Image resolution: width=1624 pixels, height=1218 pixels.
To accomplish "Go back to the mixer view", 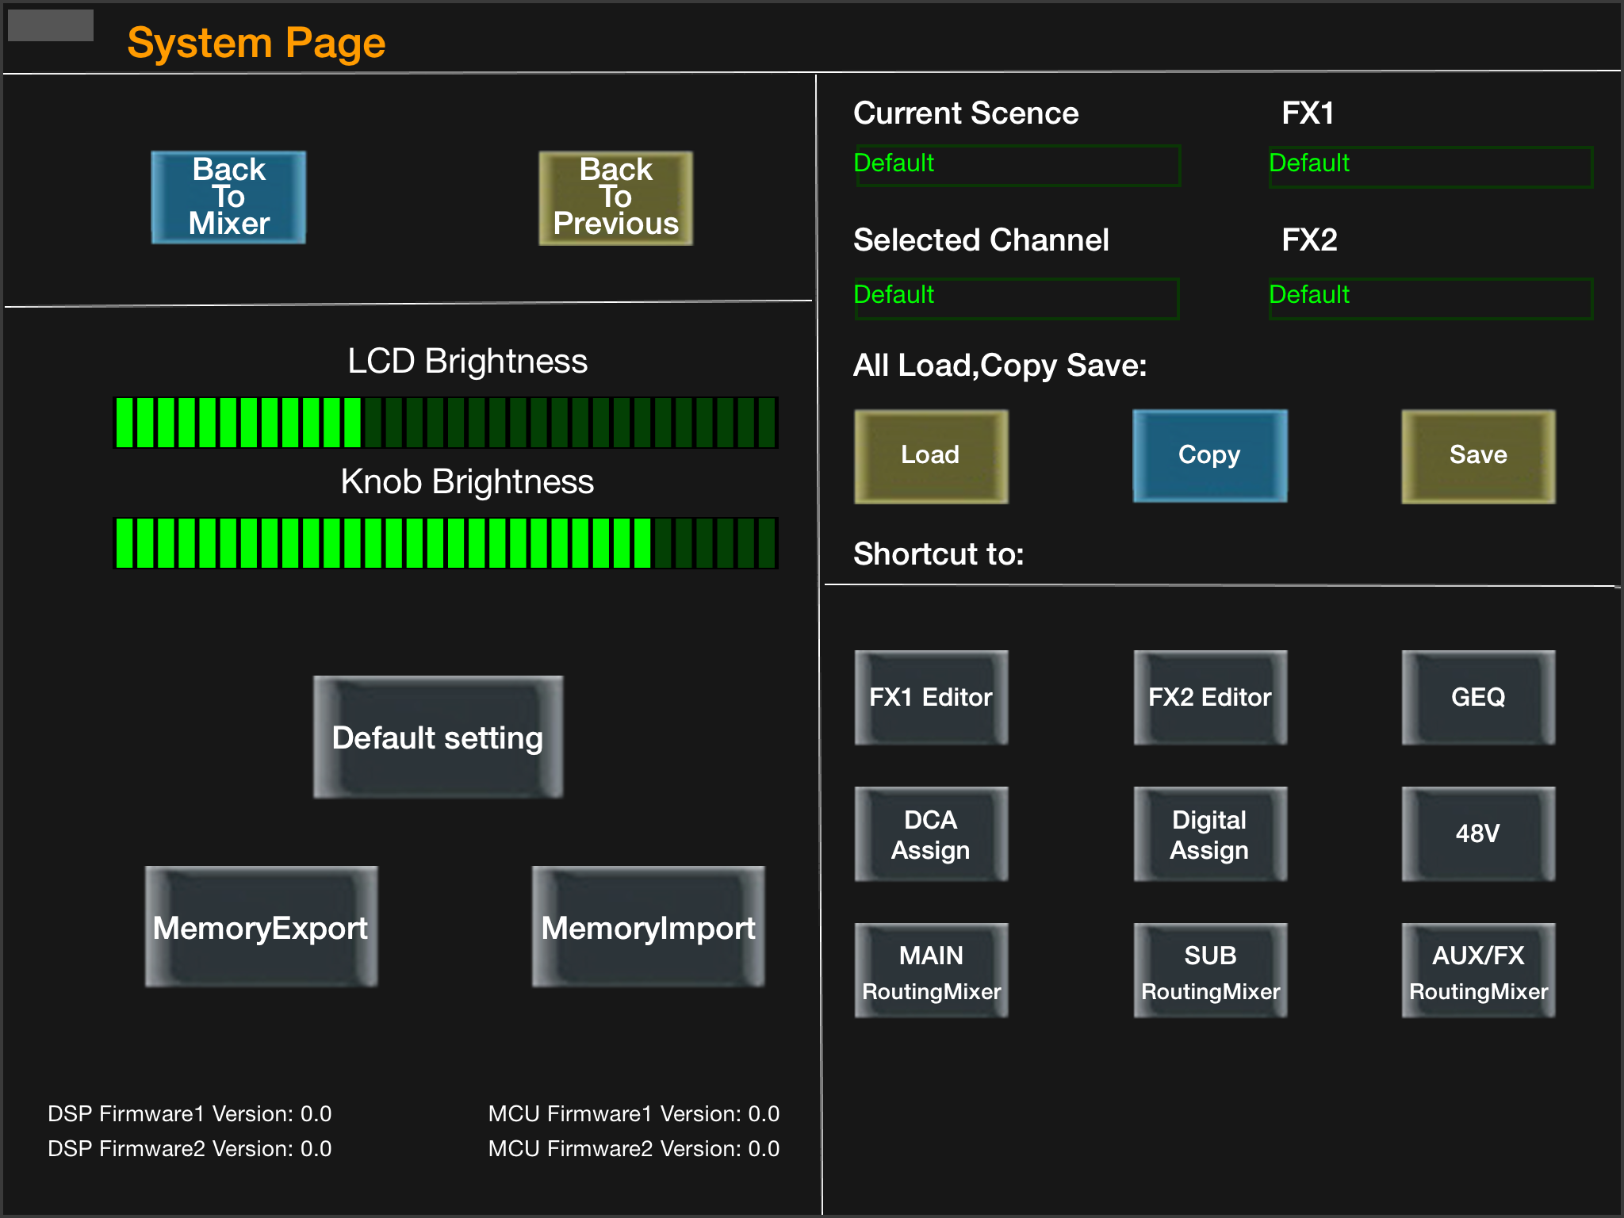I will click(228, 197).
